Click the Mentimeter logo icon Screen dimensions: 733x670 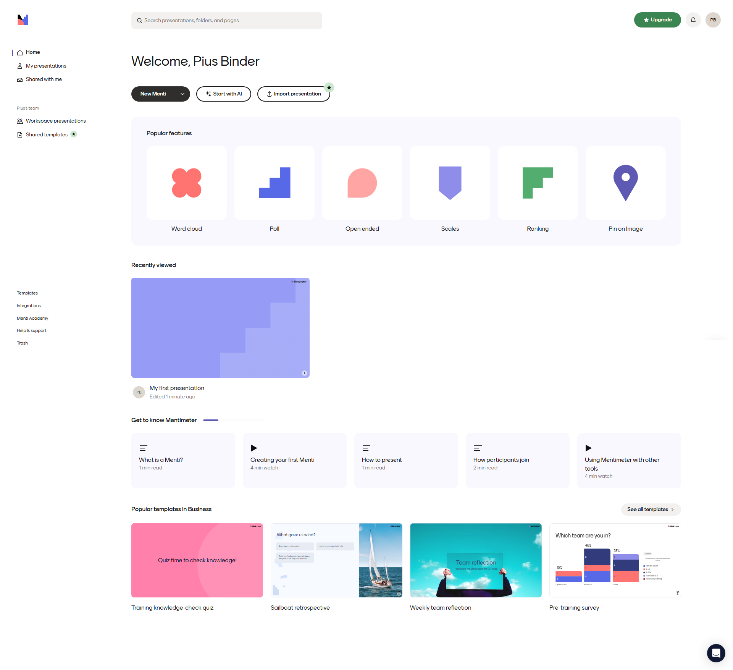pyautogui.click(x=23, y=20)
